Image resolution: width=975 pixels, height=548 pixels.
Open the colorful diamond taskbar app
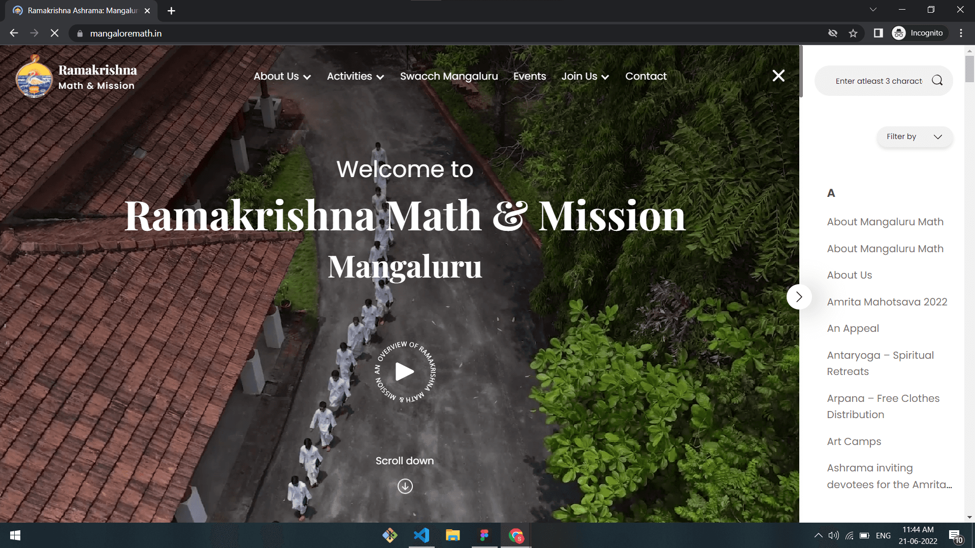tap(390, 535)
